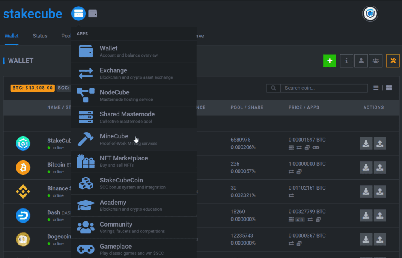
Task: Select the 0.01102161 BTC price
Action: 307,188
